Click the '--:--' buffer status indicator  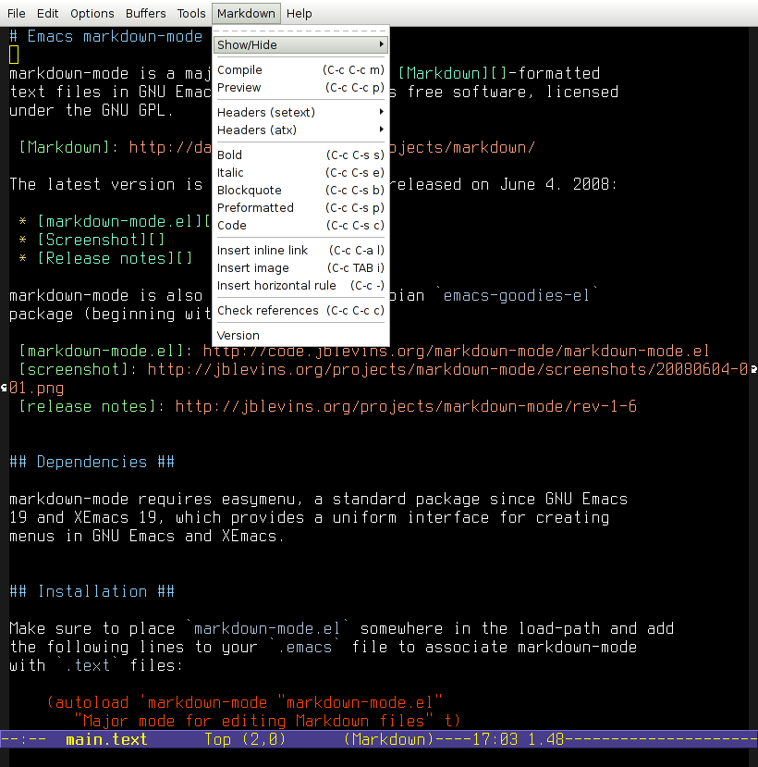23,739
